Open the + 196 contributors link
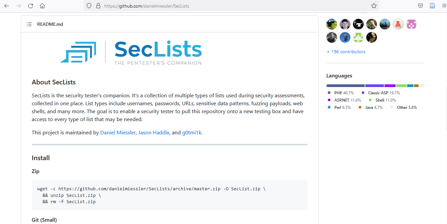 click(x=346, y=52)
